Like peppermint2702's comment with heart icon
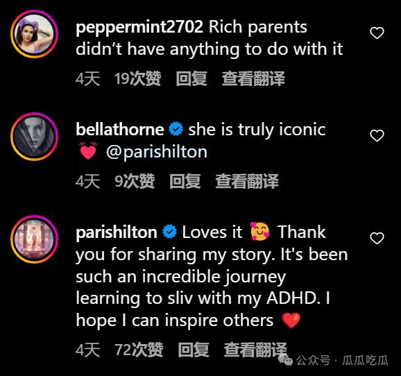 click(377, 33)
